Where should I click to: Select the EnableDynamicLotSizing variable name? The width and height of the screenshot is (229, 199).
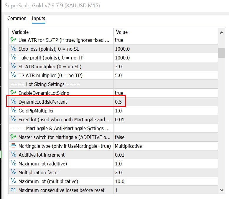coord(44,93)
